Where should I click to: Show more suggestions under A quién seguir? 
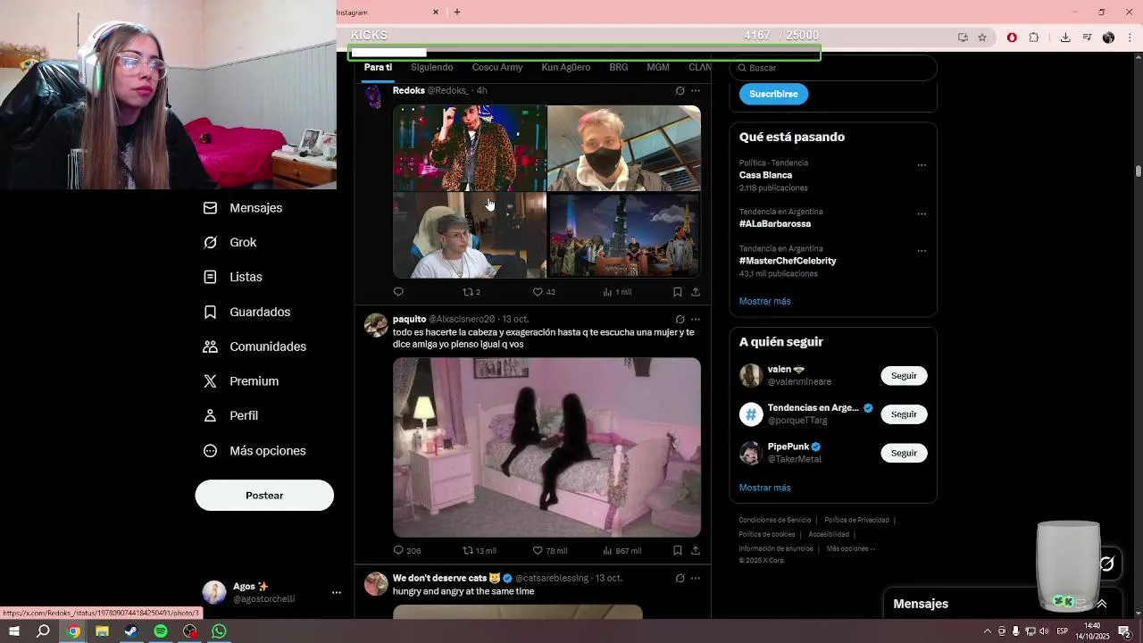pyautogui.click(x=764, y=488)
